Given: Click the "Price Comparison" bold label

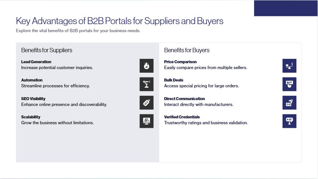Looking at the screenshot, I should (180, 62).
